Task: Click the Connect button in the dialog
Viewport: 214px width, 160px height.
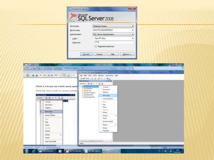Action: coord(86,54)
